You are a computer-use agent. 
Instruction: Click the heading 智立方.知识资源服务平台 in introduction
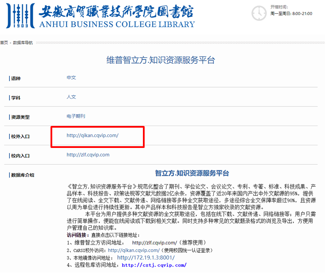tap(192, 173)
